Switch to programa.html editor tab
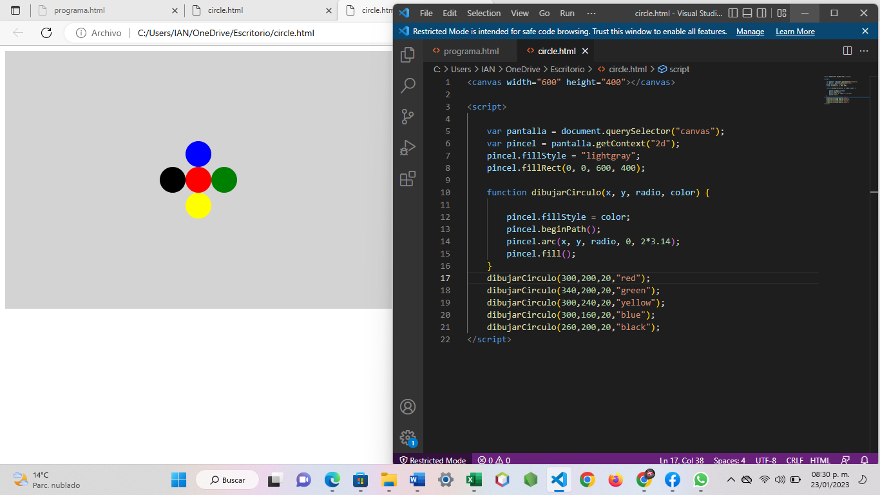The image size is (880, 495). tap(469, 51)
